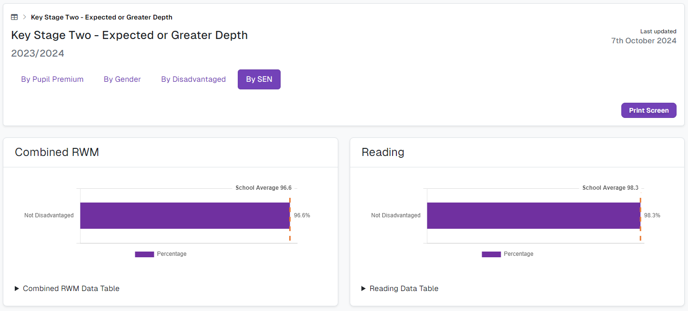Viewport: 688px width, 311px height.
Task: Open the Key Stage Two breadcrumb link
Action: pyautogui.click(x=101, y=17)
